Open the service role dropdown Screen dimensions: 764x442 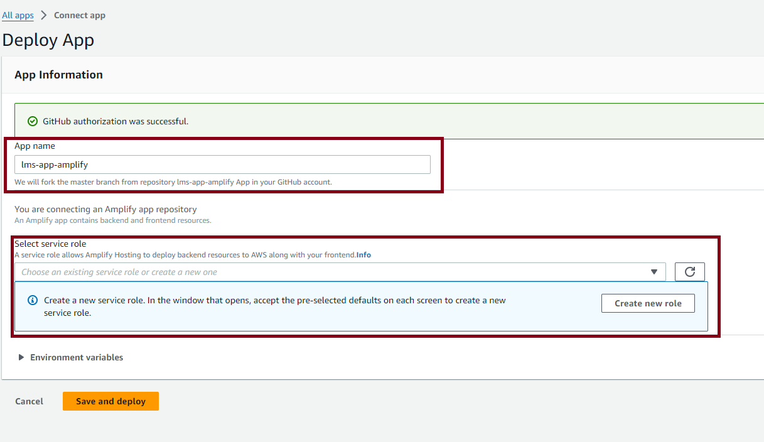pyautogui.click(x=340, y=272)
